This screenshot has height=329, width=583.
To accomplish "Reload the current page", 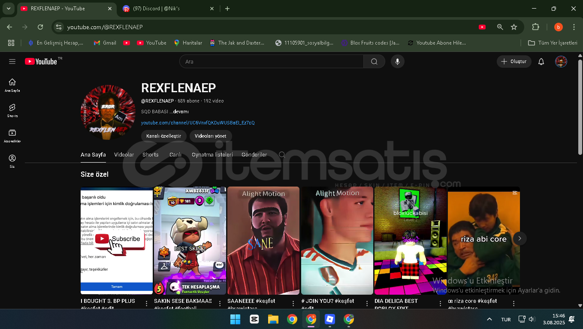I will [x=40, y=27].
